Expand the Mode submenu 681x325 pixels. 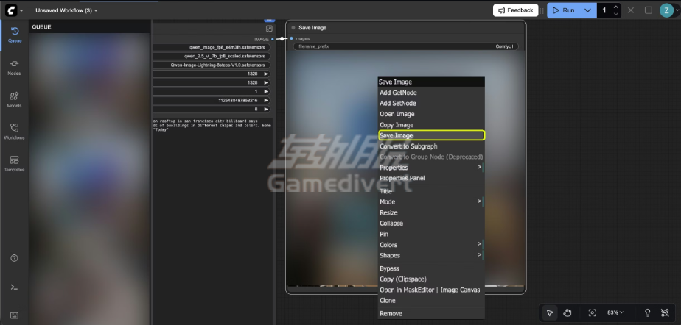point(431,202)
